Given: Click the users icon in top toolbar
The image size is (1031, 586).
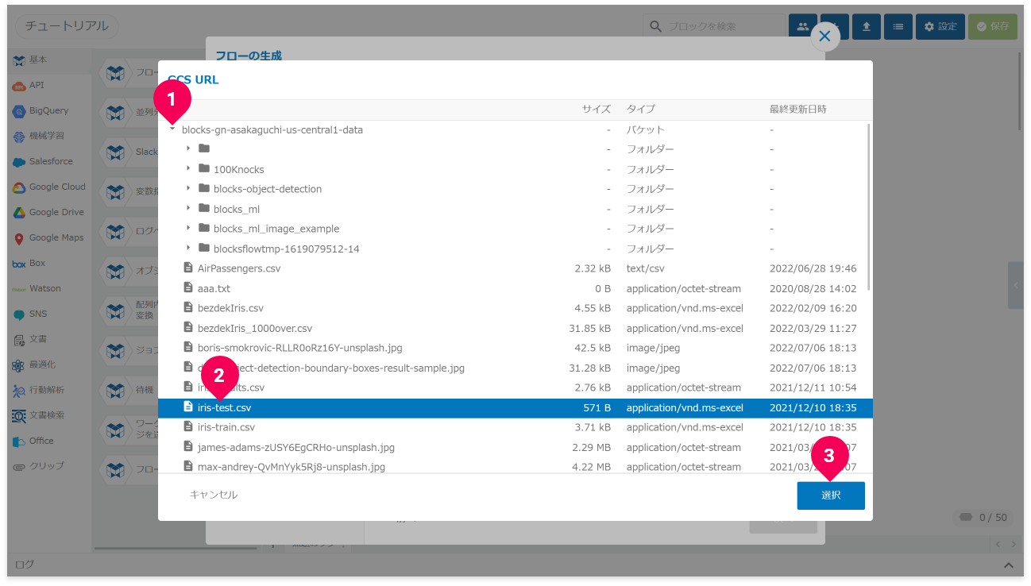Looking at the screenshot, I should click(x=802, y=26).
